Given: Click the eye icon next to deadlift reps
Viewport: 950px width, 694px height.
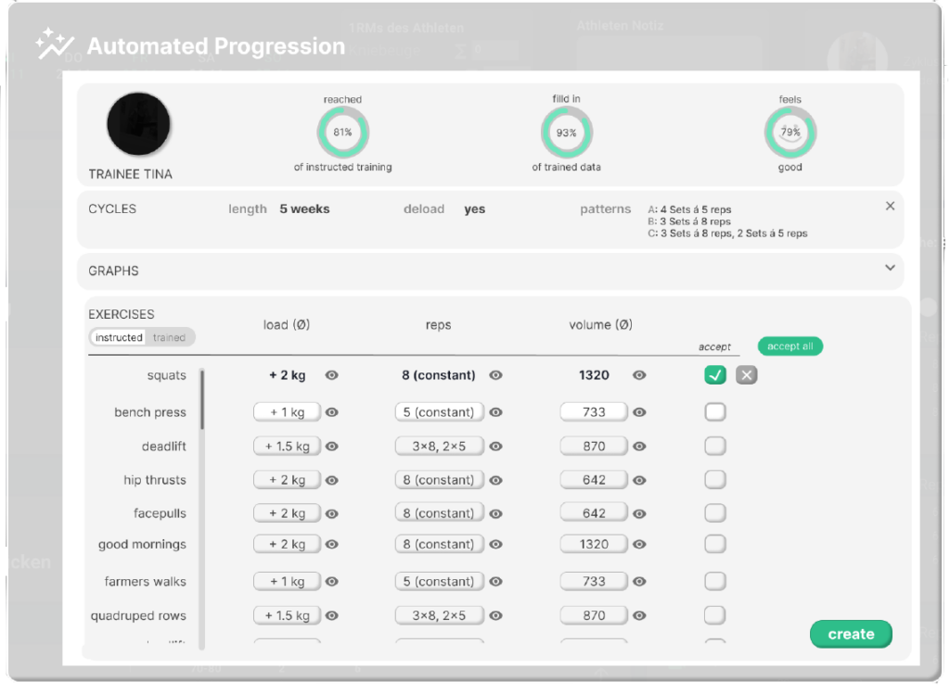Looking at the screenshot, I should (x=496, y=447).
